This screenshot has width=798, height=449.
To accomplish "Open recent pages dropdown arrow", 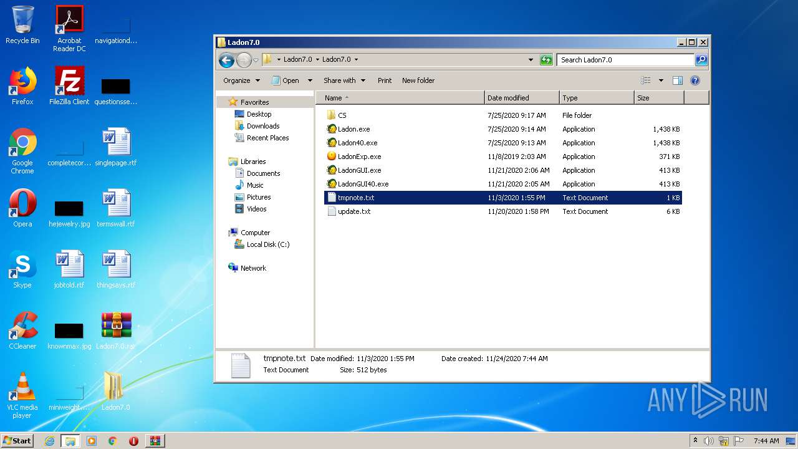I will [x=256, y=60].
